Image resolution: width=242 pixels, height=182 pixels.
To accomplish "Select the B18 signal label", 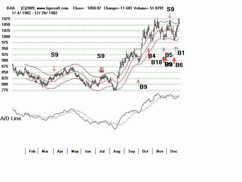I will (157, 62).
